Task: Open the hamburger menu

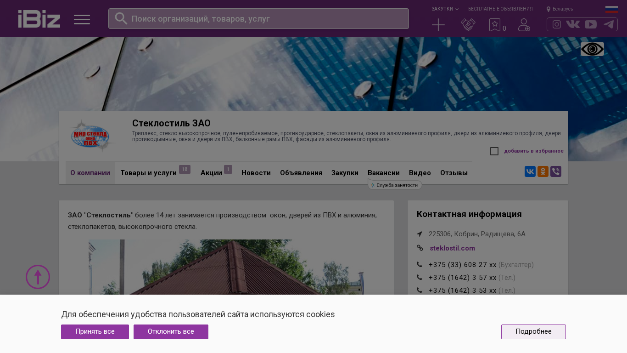Action: point(82,19)
